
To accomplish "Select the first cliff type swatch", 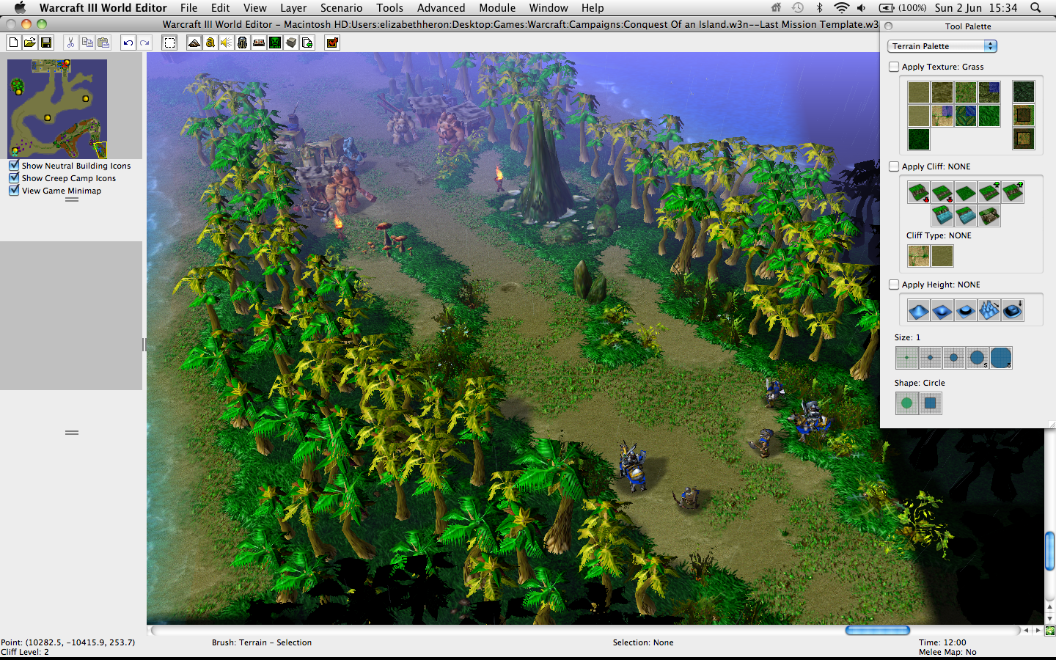I will 919,256.
